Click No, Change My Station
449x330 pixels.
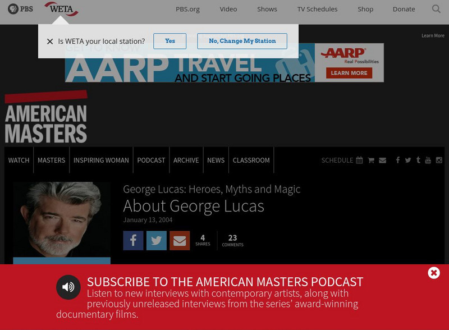[x=242, y=41]
